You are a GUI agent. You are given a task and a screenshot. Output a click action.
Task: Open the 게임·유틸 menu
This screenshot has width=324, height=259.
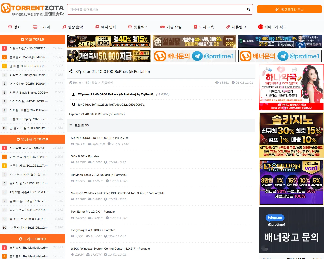point(171,27)
